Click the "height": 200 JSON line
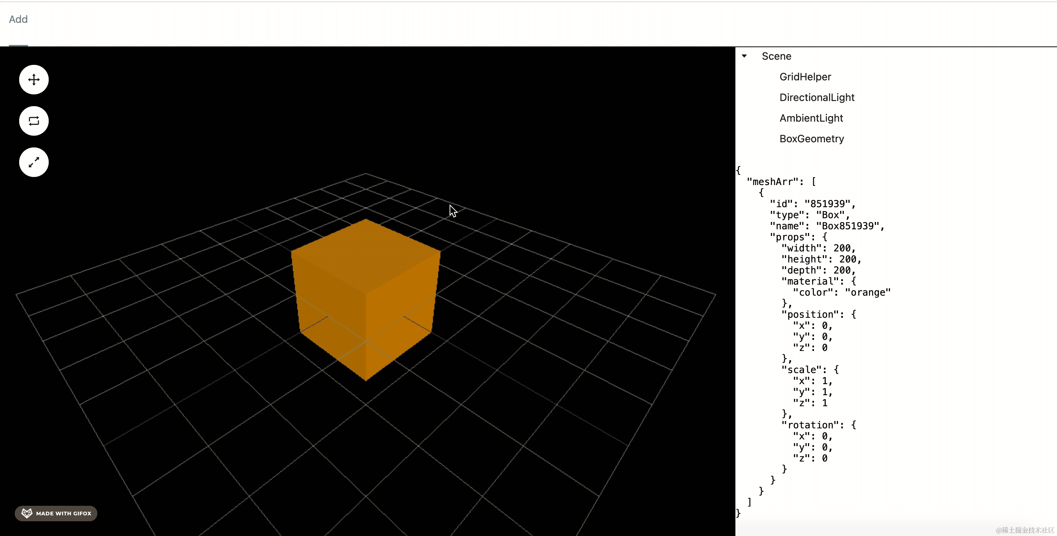This screenshot has height=536, width=1057. coord(821,259)
